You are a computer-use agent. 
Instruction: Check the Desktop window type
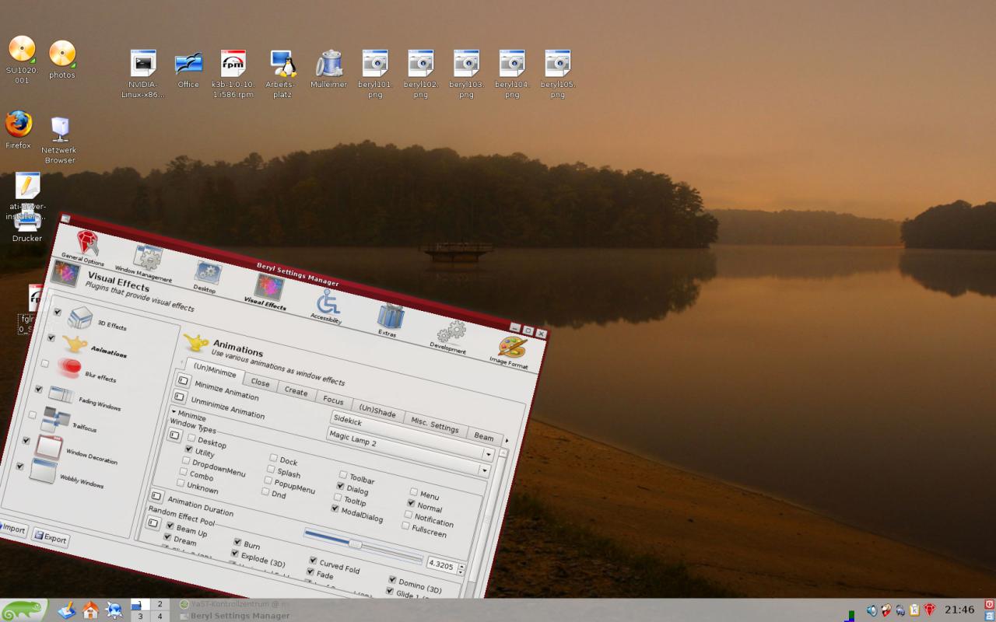[x=191, y=438]
